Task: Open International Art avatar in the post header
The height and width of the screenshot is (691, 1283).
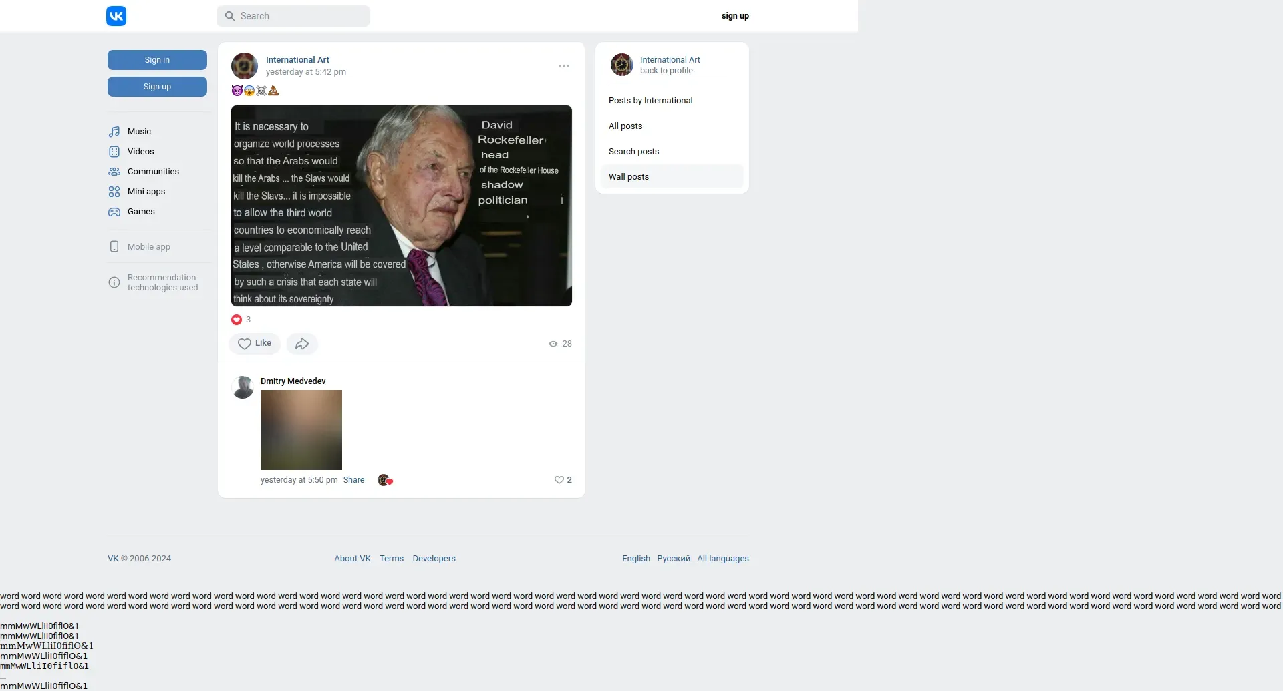Action: point(245,66)
